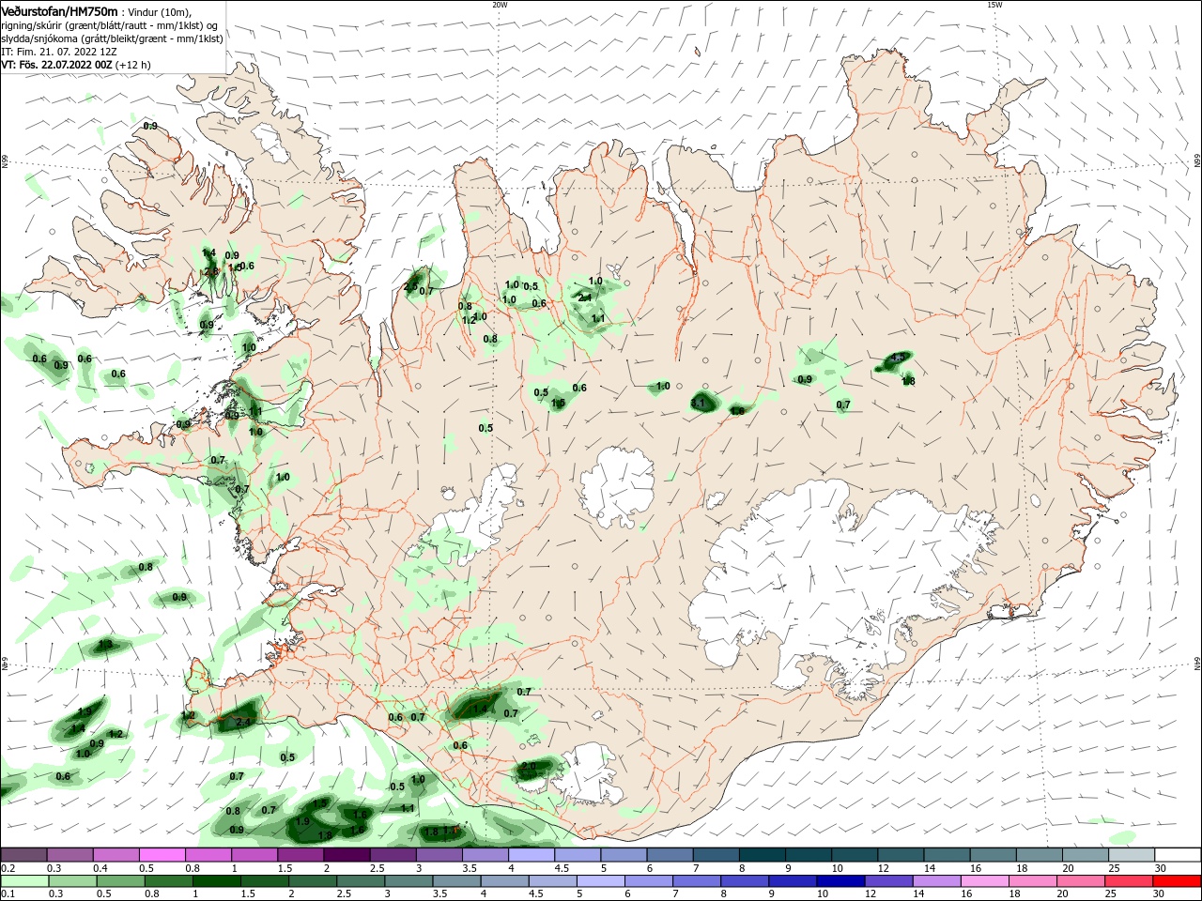
Task: Select the navy blue 10 swatch in the rain legend
Action: [840, 881]
